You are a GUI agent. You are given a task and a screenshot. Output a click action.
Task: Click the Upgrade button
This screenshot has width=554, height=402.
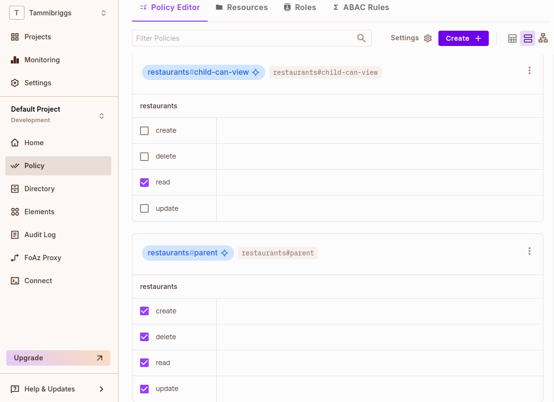[58, 358]
